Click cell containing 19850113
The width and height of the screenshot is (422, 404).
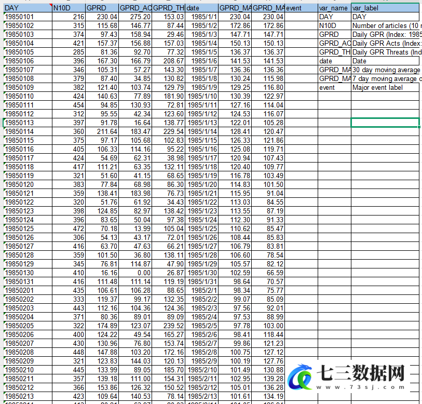[x=28, y=123]
